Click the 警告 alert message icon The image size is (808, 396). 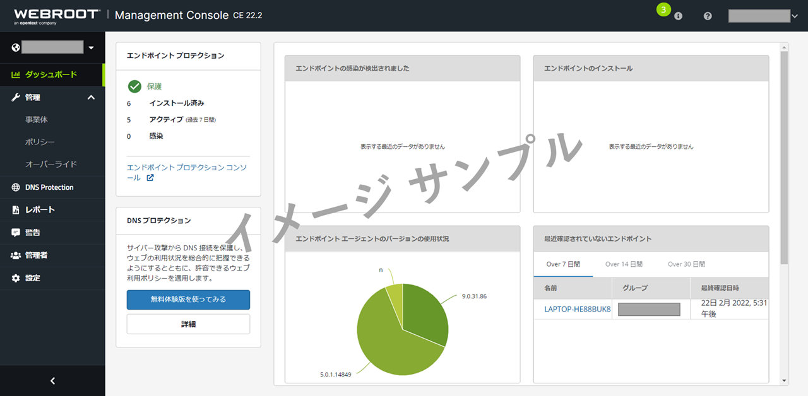click(x=16, y=233)
